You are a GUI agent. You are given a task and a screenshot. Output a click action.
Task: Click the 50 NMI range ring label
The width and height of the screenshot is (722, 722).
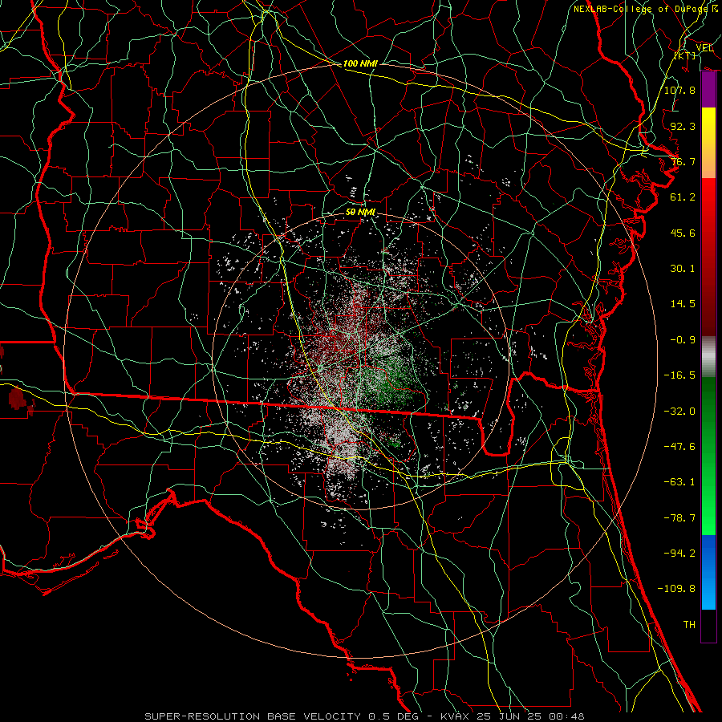point(360,213)
